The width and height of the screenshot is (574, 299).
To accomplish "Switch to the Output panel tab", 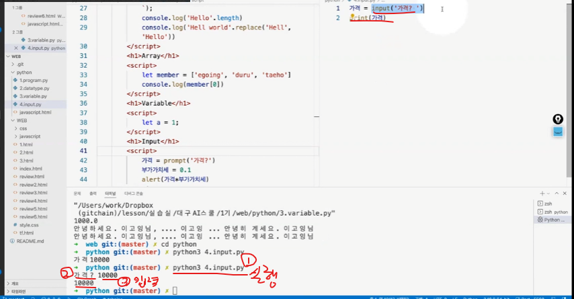I will [x=93, y=194].
